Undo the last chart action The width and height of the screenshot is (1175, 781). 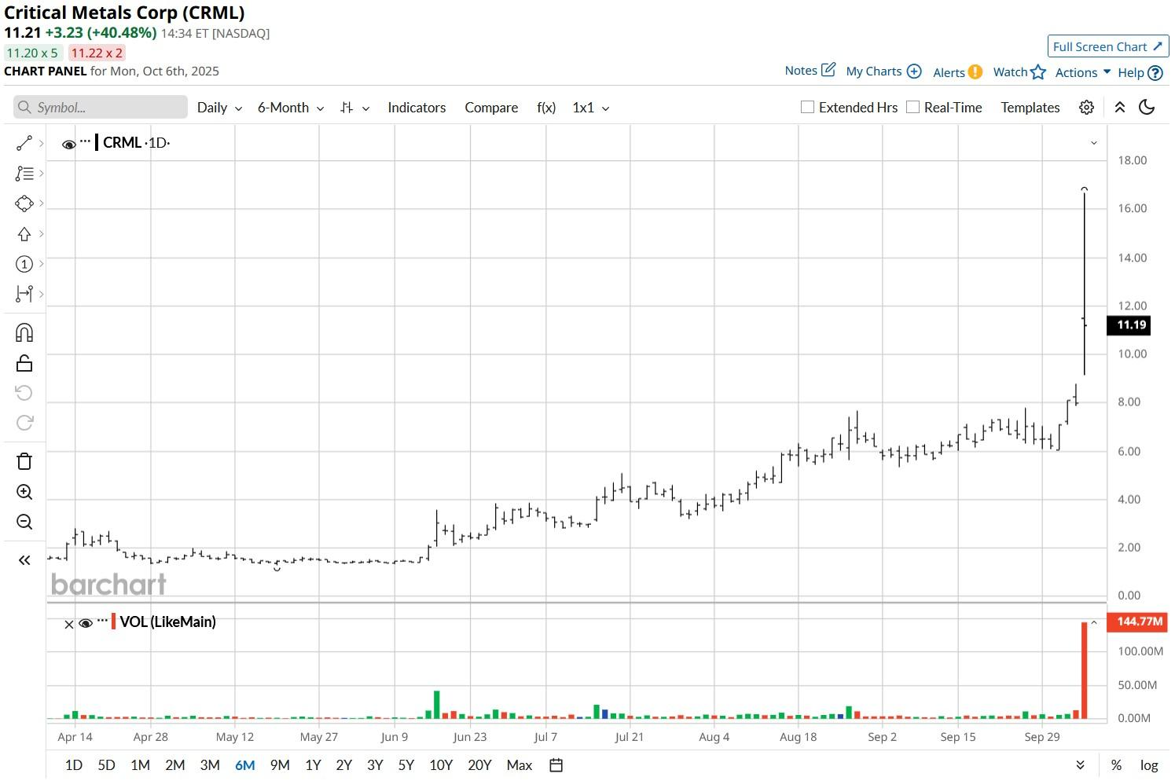pyautogui.click(x=24, y=393)
